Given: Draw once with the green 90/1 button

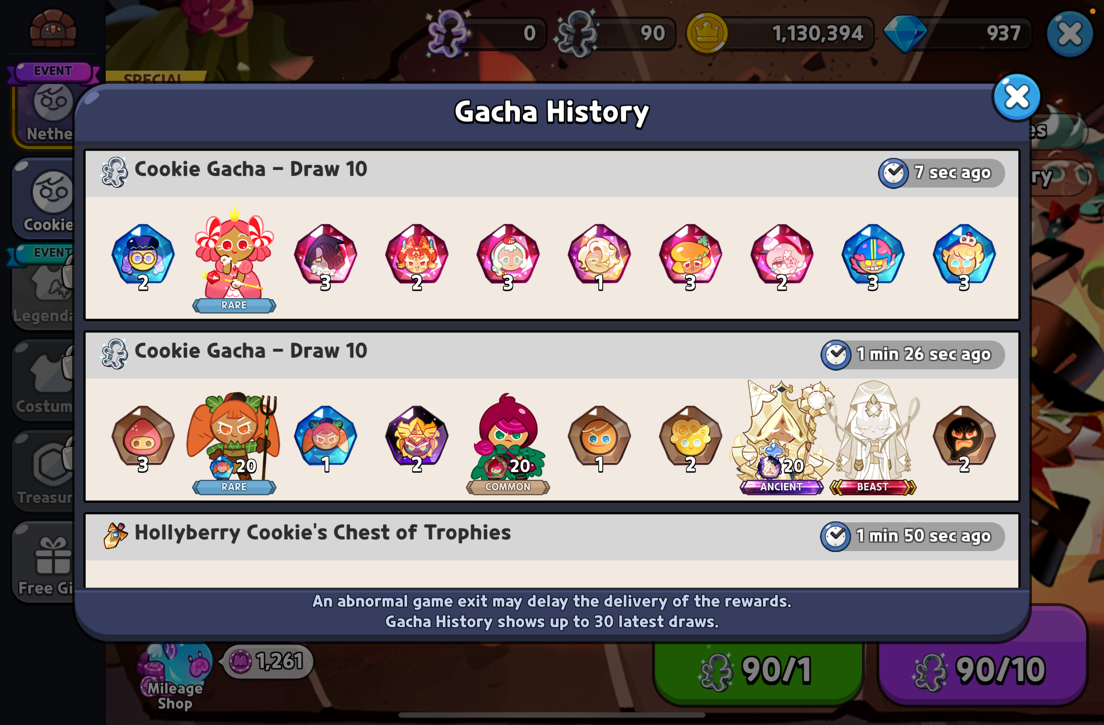Looking at the screenshot, I should click(x=758, y=671).
